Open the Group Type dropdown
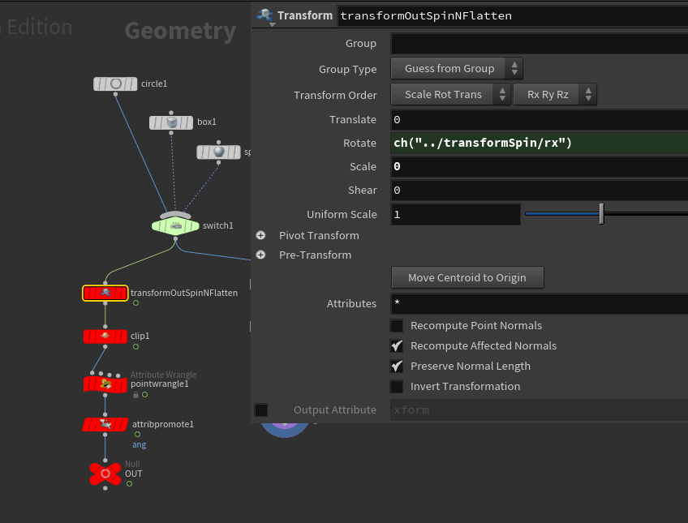The height and width of the screenshot is (523, 688). (457, 69)
